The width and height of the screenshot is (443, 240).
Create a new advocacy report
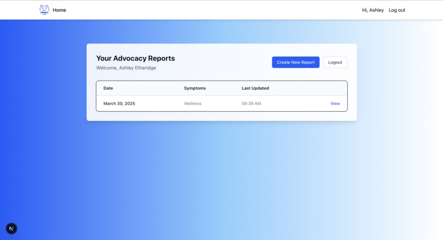296,62
